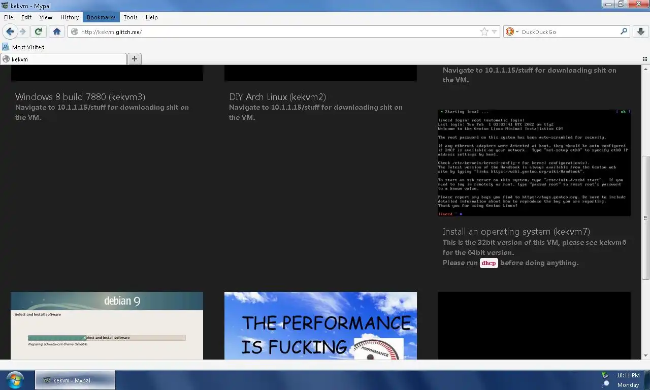Select kekvm - Mypal taskbar button
Image resolution: width=650 pixels, height=390 pixels.
click(x=75, y=380)
